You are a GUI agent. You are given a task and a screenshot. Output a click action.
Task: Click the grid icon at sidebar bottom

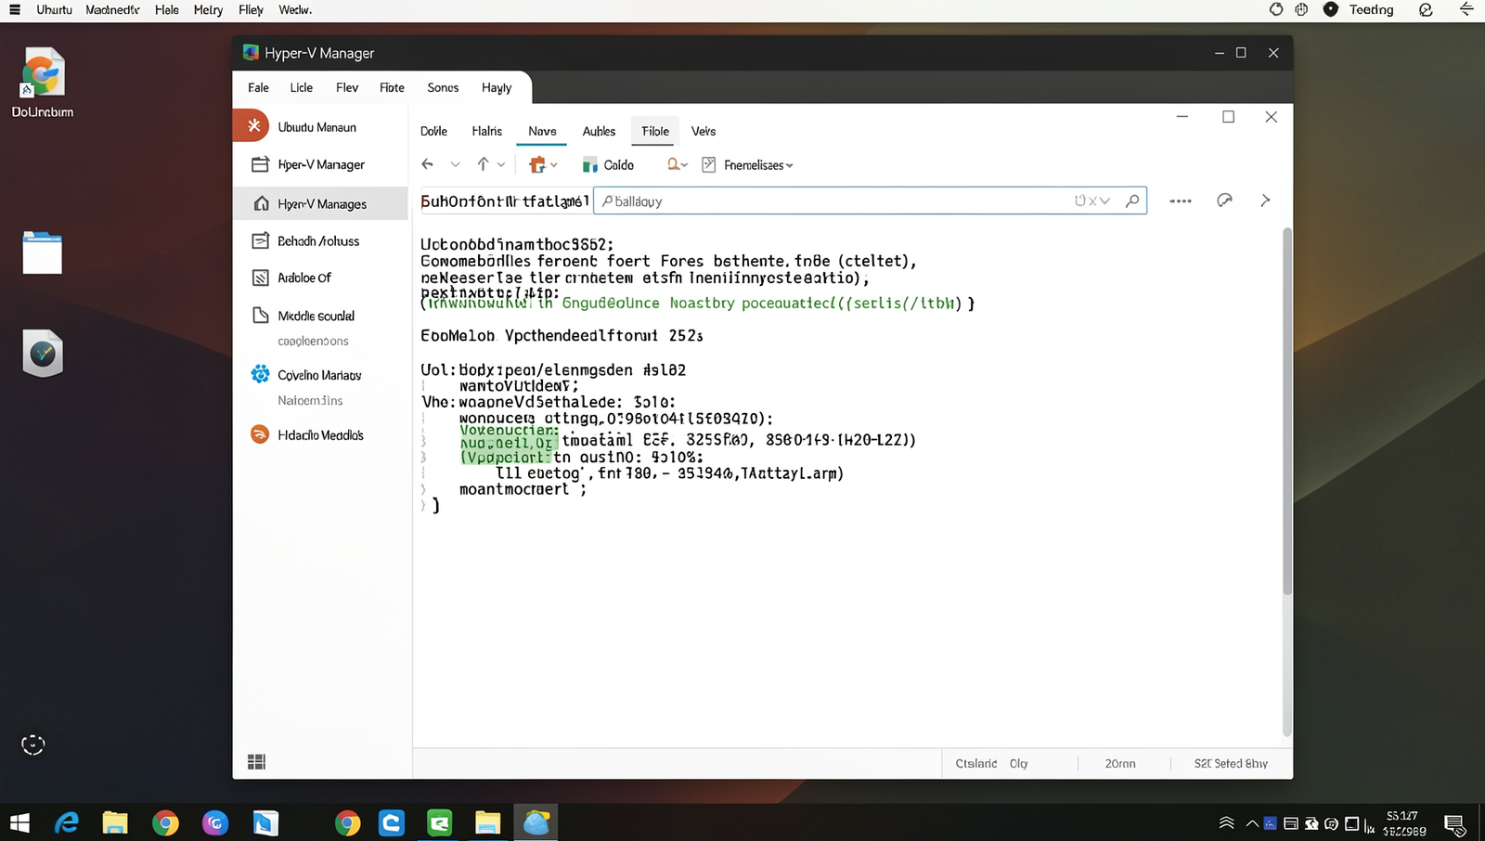[256, 762]
